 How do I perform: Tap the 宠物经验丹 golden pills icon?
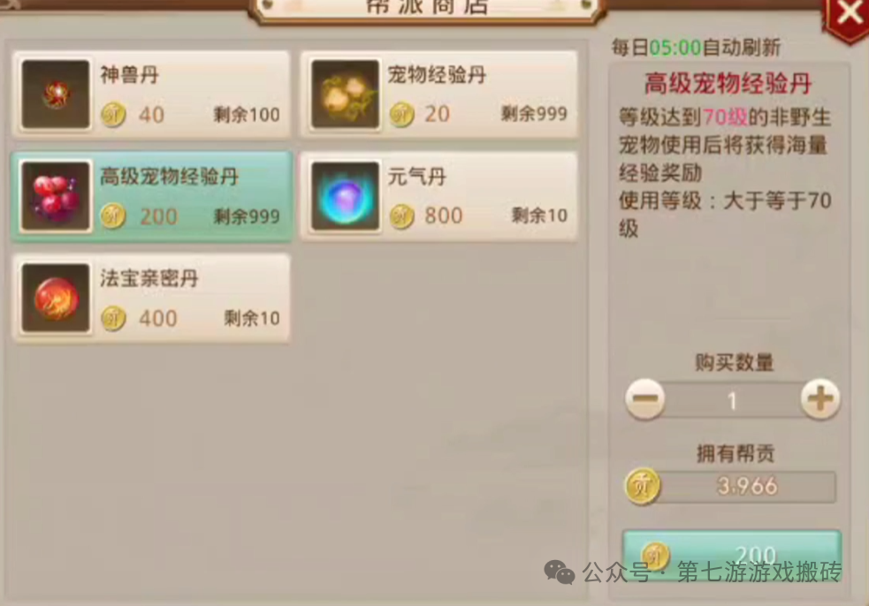click(346, 95)
